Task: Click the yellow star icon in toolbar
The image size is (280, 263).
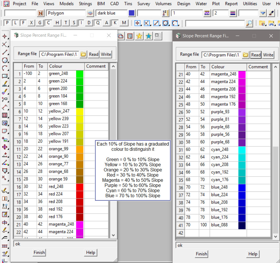Action: point(139,36)
